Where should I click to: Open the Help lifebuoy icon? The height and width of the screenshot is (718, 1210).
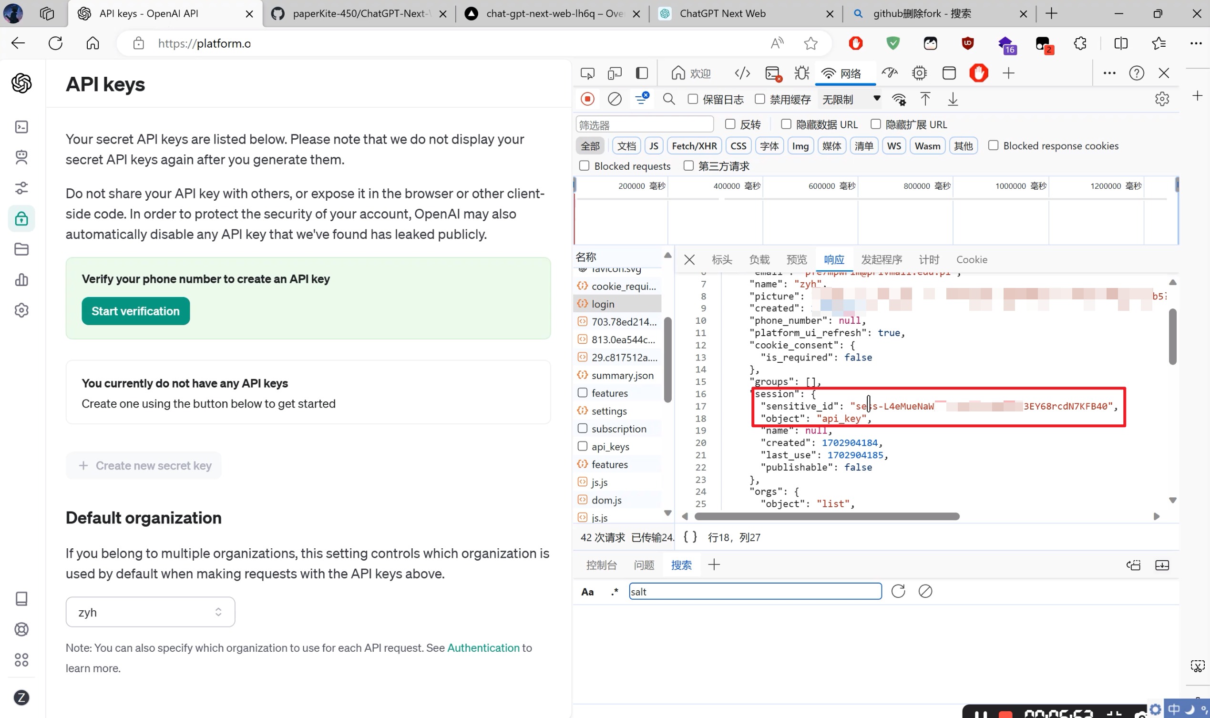(x=21, y=629)
